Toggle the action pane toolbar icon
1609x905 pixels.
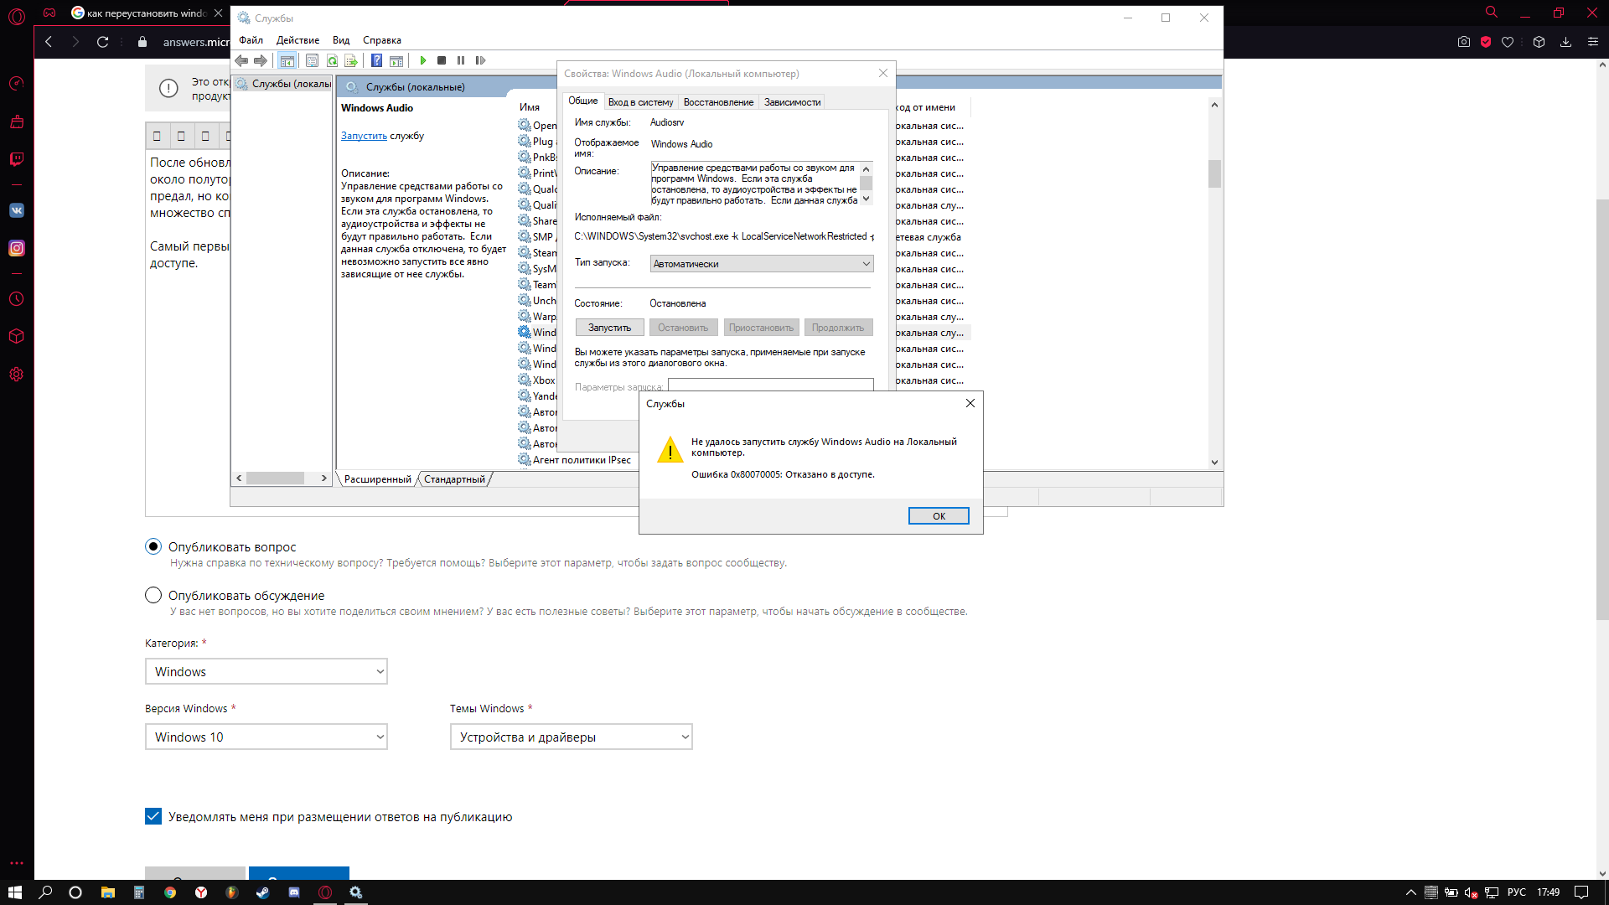pos(396,60)
